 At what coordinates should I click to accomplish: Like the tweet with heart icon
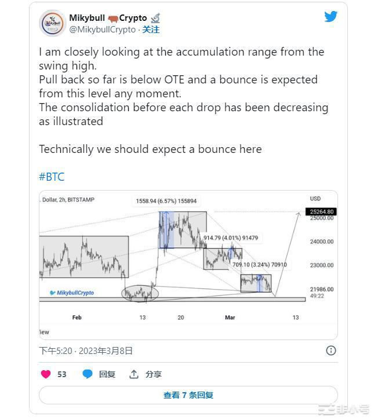pyautogui.click(x=46, y=374)
